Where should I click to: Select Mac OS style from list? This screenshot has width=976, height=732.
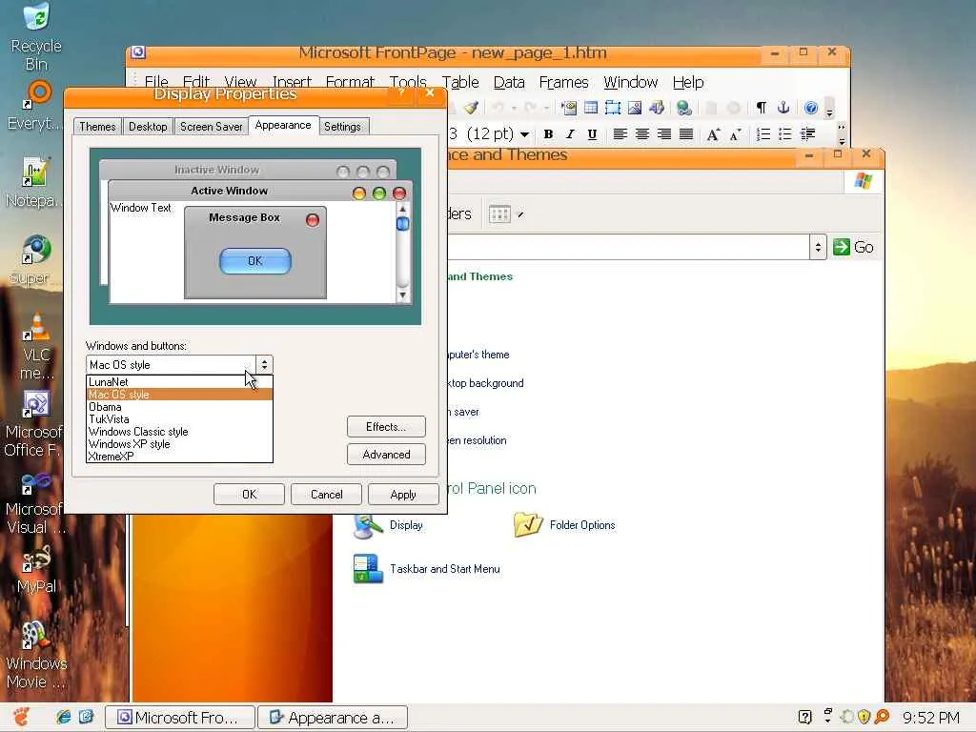tap(179, 395)
